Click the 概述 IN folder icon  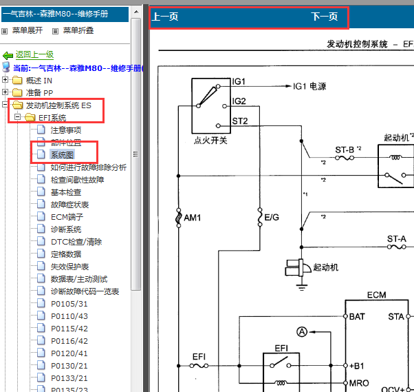17,80
